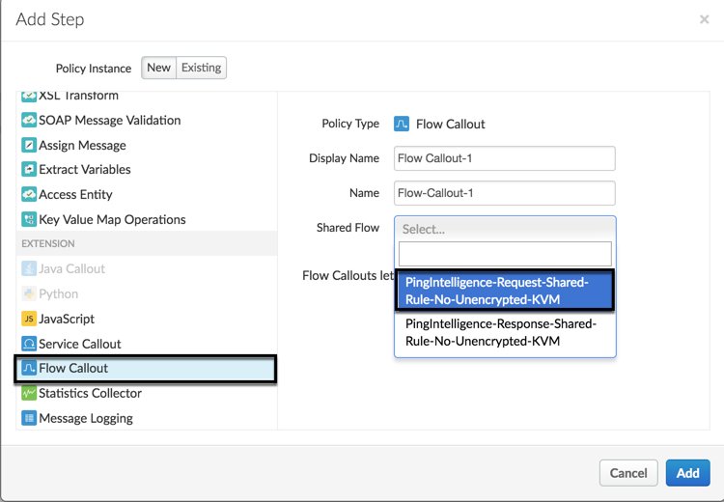Open the Shared Flow Select dropdown
The height and width of the screenshot is (502, 724).
point(505,230)
